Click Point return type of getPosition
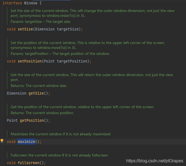 (x=12, y=121)
